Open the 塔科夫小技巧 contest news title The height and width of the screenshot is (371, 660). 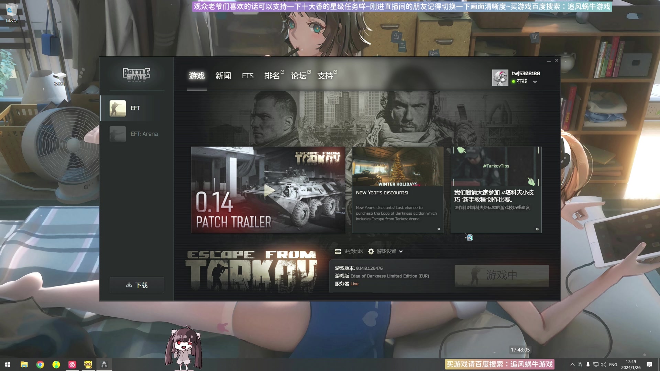[x=494, y=196]
